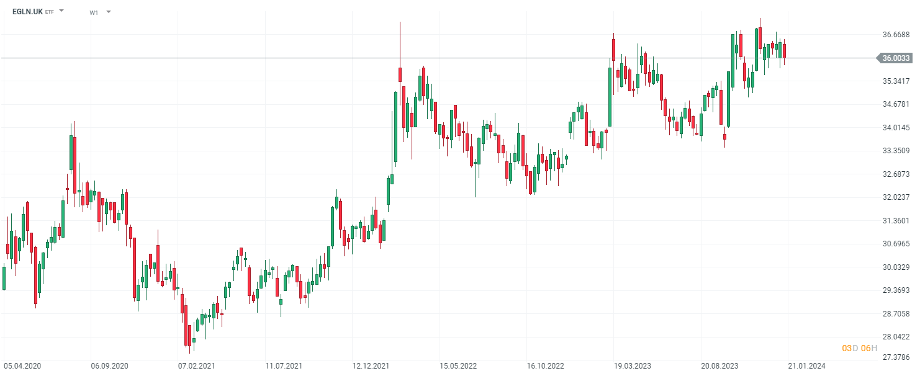
Task: Click the 07.02.2021 date on time axis
Action: coord(196,366)
